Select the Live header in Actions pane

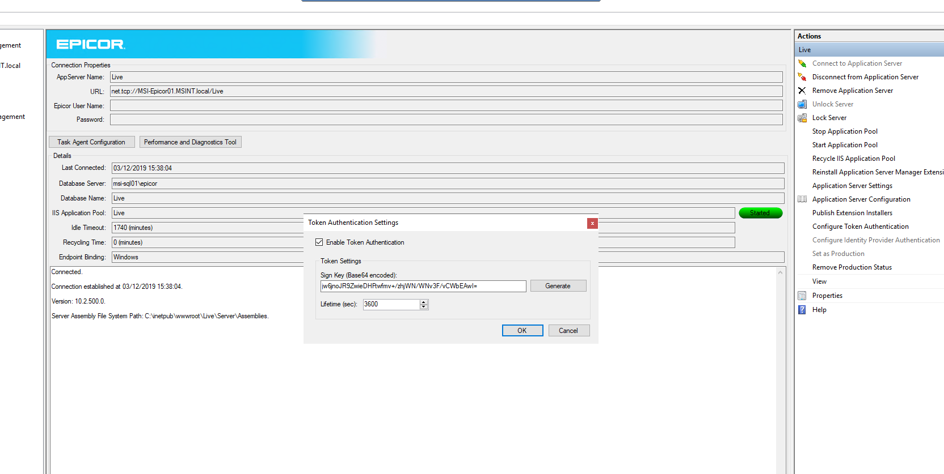[x=869, y=50]
